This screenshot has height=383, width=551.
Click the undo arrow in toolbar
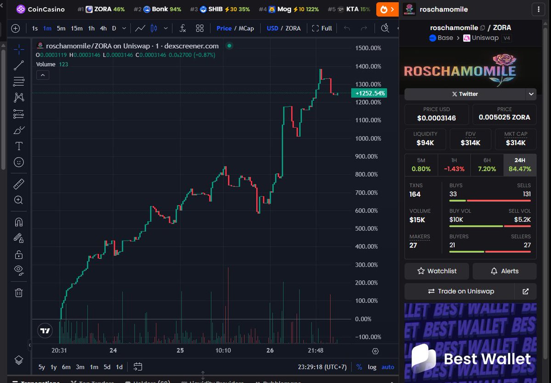coord(347,28)
